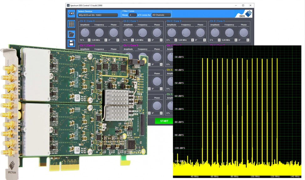Close the Spectrum DDS Control window
Viewport: 305px width, 180px height.
(x=250, y=5)
